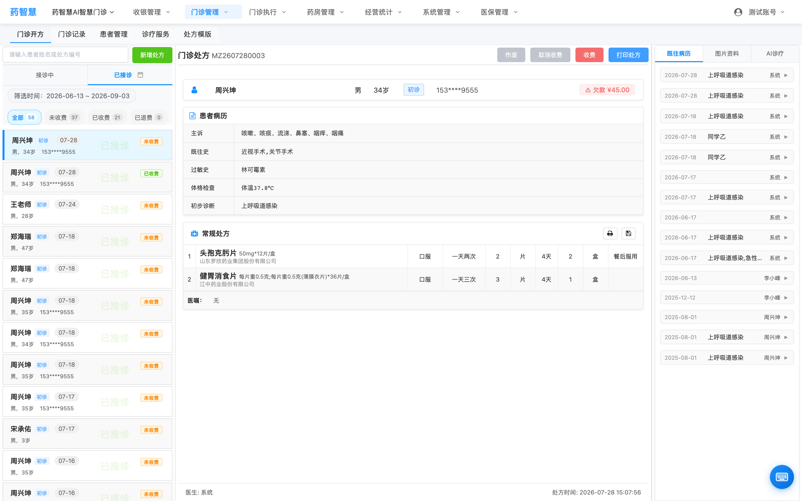Switch to the 患者管理 tab
Screen dimensions: 802x501
point(114,34)
